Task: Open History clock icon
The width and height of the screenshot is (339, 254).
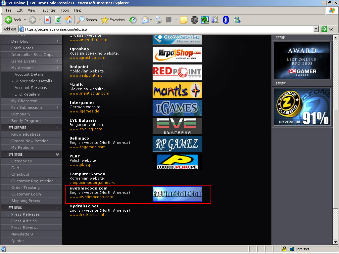Action: click(132, 20)
